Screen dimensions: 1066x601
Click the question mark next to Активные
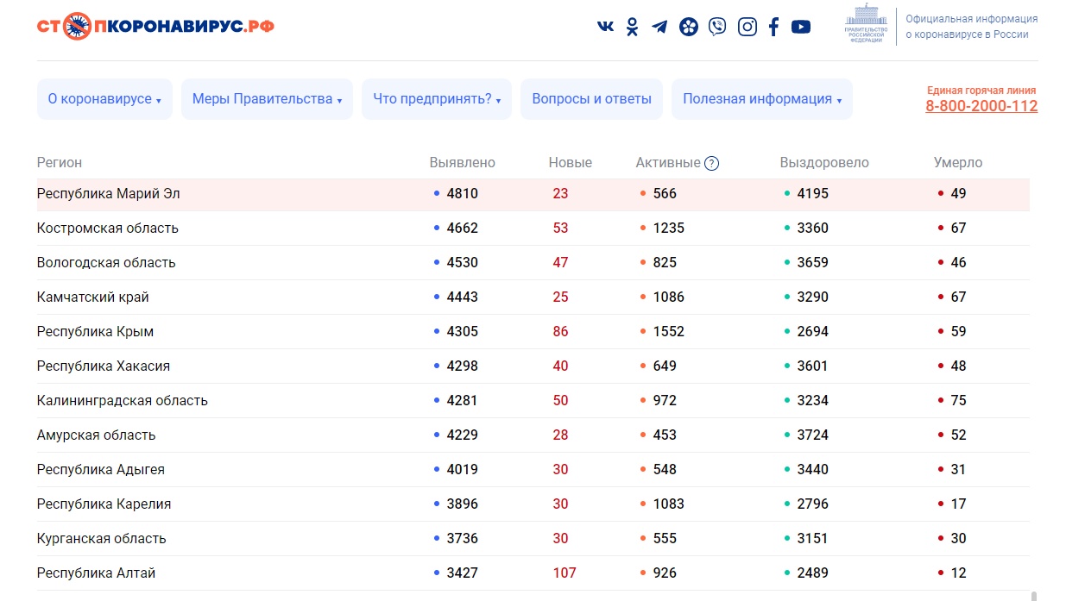[711, 163]
